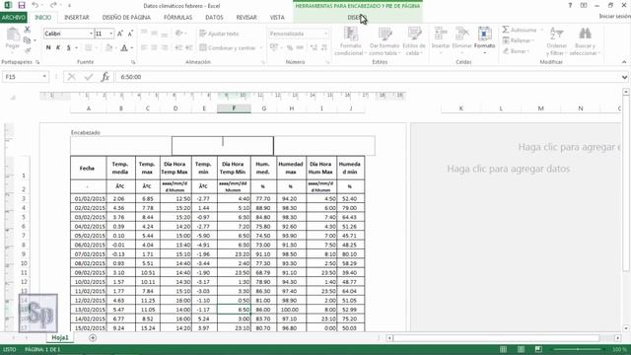Redo the last undone action
The image size is (631, 355).
click(53, 5)
